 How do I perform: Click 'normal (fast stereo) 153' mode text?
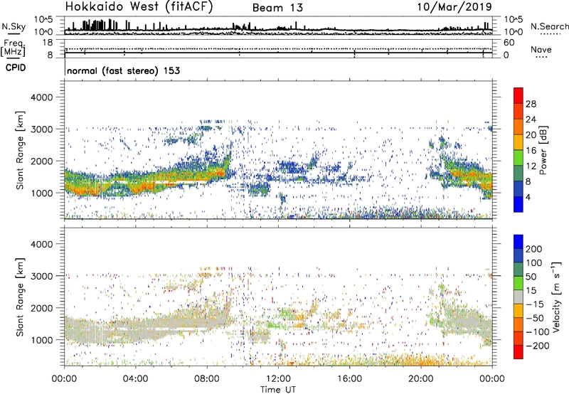(123, 70)
